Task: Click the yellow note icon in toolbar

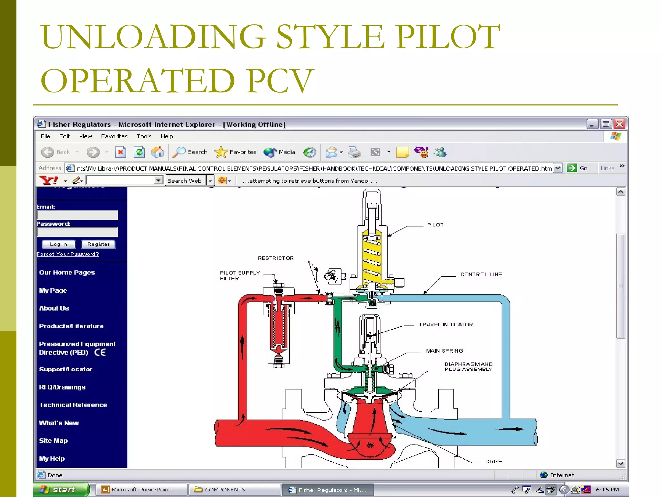Action: 402,152
